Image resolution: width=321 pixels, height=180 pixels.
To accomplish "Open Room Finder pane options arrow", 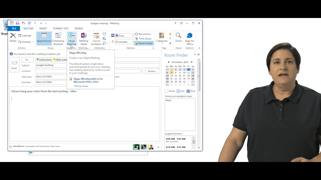I will click(x=195, y=54).
